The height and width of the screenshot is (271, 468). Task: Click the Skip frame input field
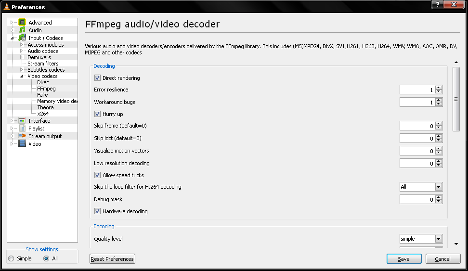pyautogui.click(x=417, y=126)
